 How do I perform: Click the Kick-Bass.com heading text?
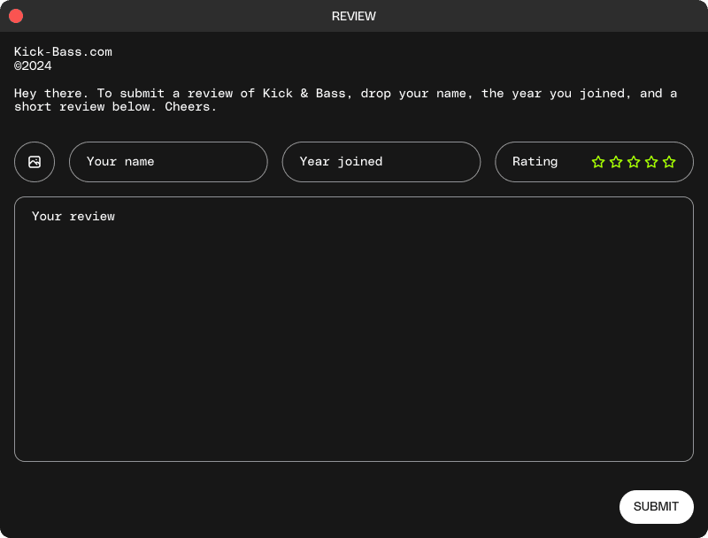pyautogui.click(x=63, y=52)
